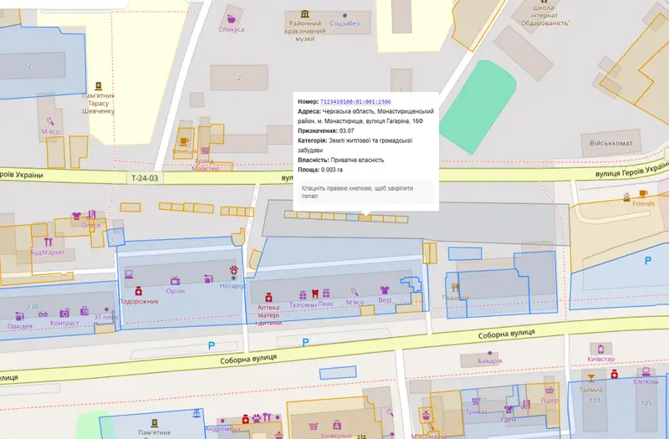Image resolution: width=669 pixels, height=439 pixels.
Task: Click the Гранат shopping cart icon
Action: [476, 401]
